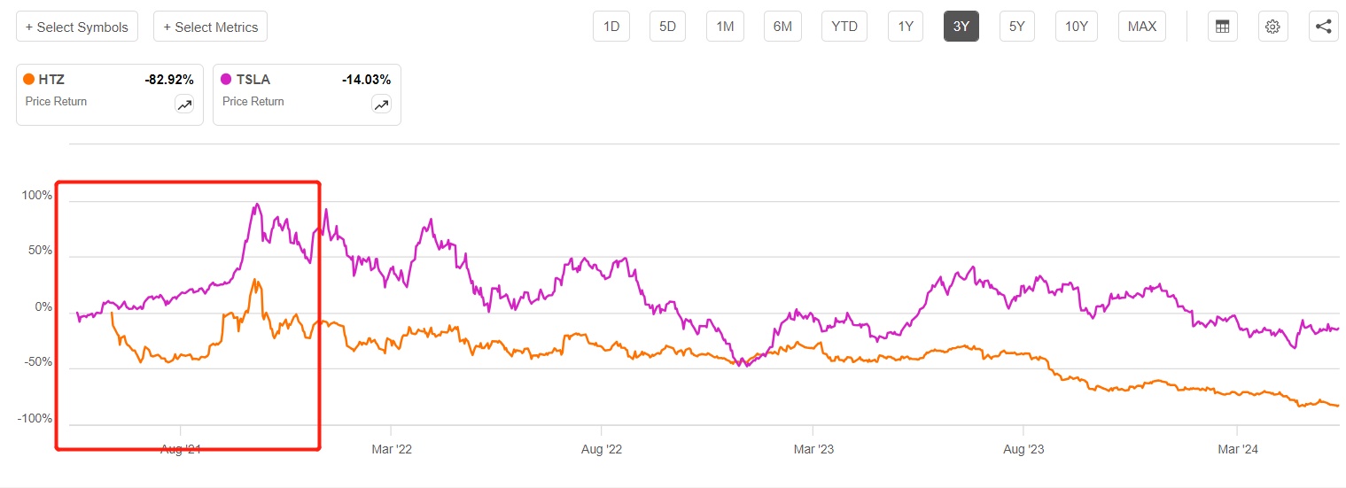The height and width of the screenshot is (488, 1346).
Task: Open chart settings gear icon
Action: click(1272, 27)
